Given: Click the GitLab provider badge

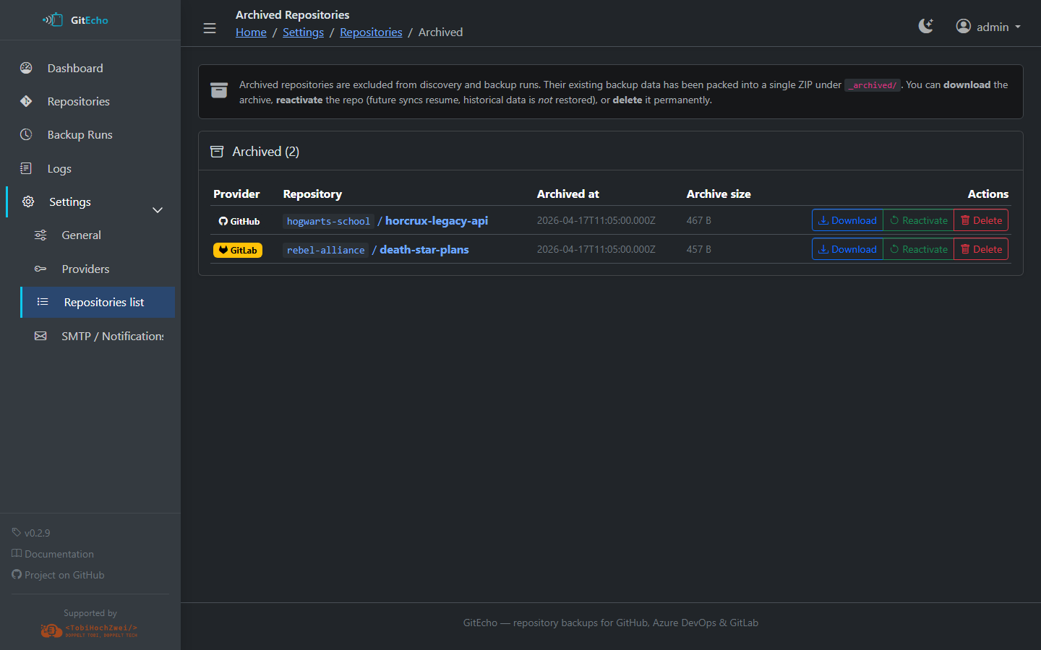Looking at the screenshot, I should (238, 251).
